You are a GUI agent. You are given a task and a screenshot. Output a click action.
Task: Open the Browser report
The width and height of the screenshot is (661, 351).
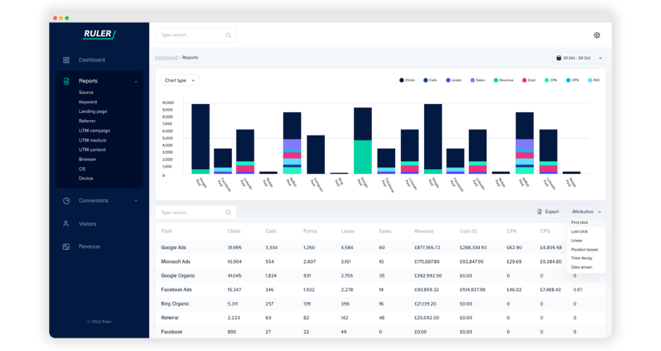(x=87, y=159)
